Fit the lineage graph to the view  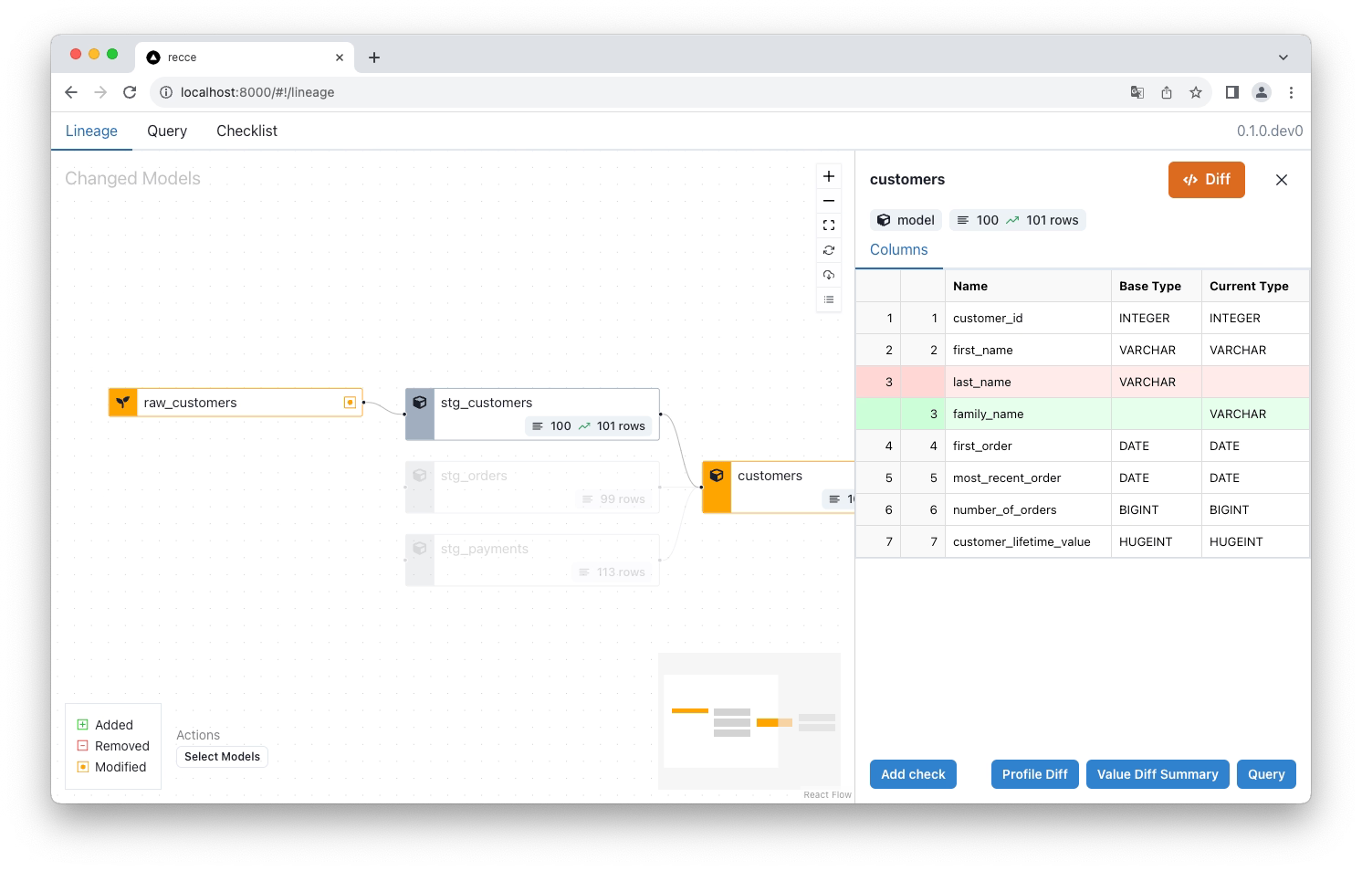pos(829,225)
